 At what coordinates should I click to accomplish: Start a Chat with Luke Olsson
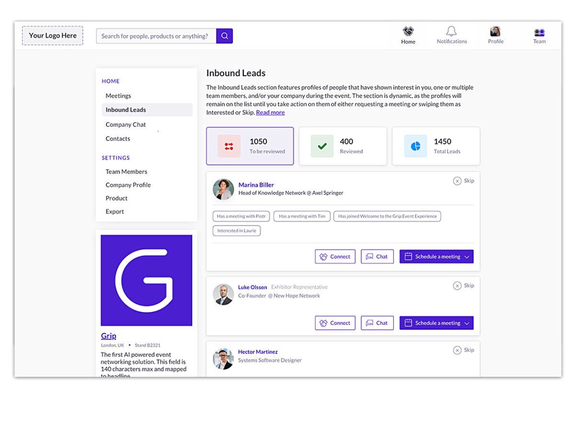click(377, 323)
